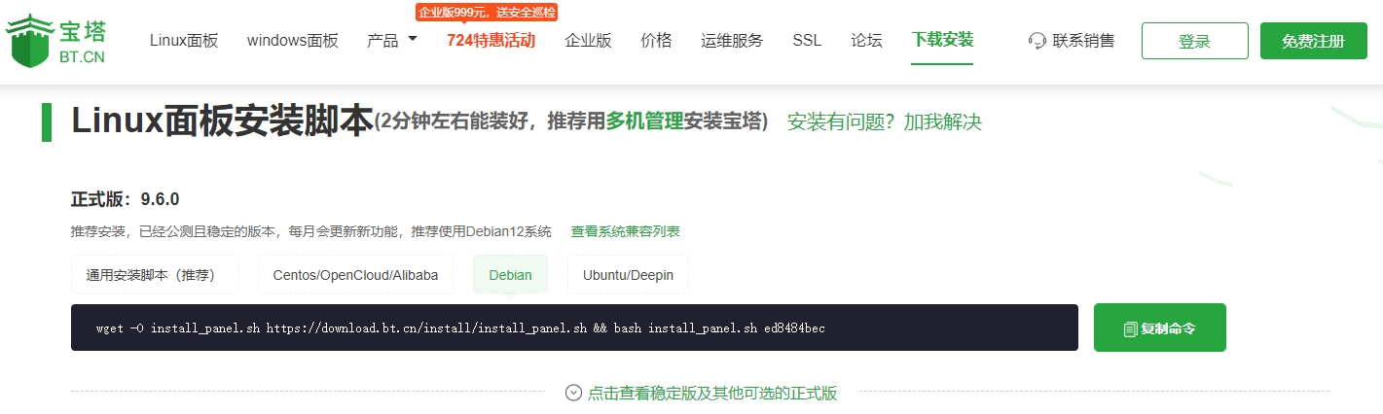Open the 论坛 menu item
This screenshot has height=414, width=1383.
(866, 41)
